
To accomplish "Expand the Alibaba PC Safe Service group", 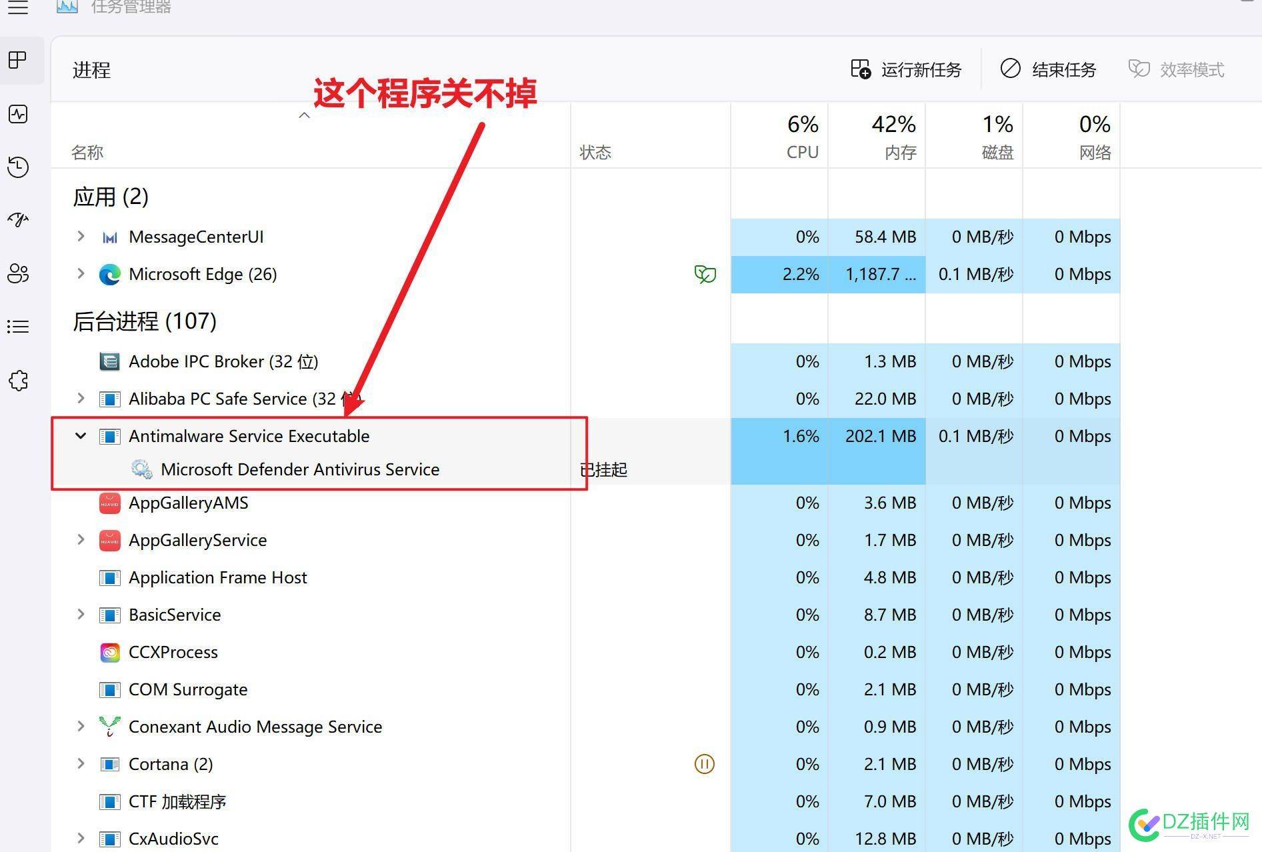I will pos(81,399).
